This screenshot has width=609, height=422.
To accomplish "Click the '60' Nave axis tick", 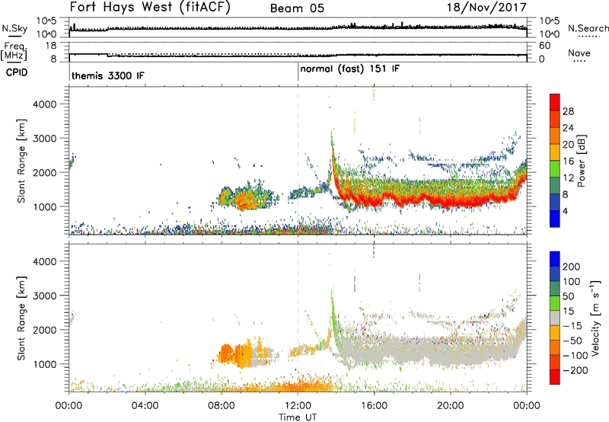I will coord(545,46).
